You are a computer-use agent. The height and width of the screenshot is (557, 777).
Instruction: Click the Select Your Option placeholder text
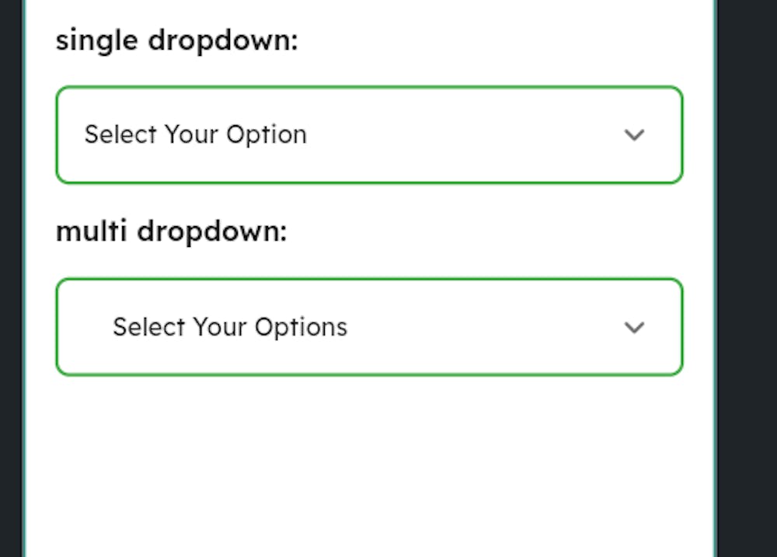195,134
